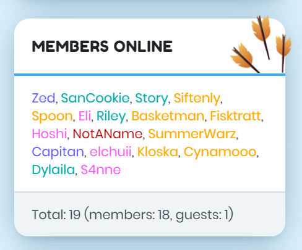Open the NotAName profile link
This screenshot has height=250, width=302.
pos(108,134)
